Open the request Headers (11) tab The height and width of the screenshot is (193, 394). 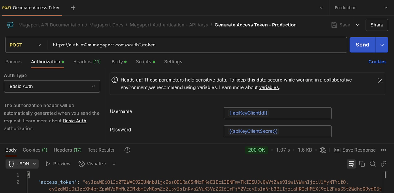tap(87, 62)
